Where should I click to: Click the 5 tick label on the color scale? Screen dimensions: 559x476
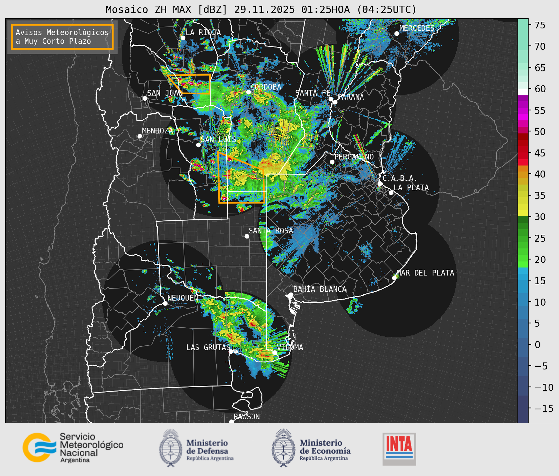coord(537,323)
